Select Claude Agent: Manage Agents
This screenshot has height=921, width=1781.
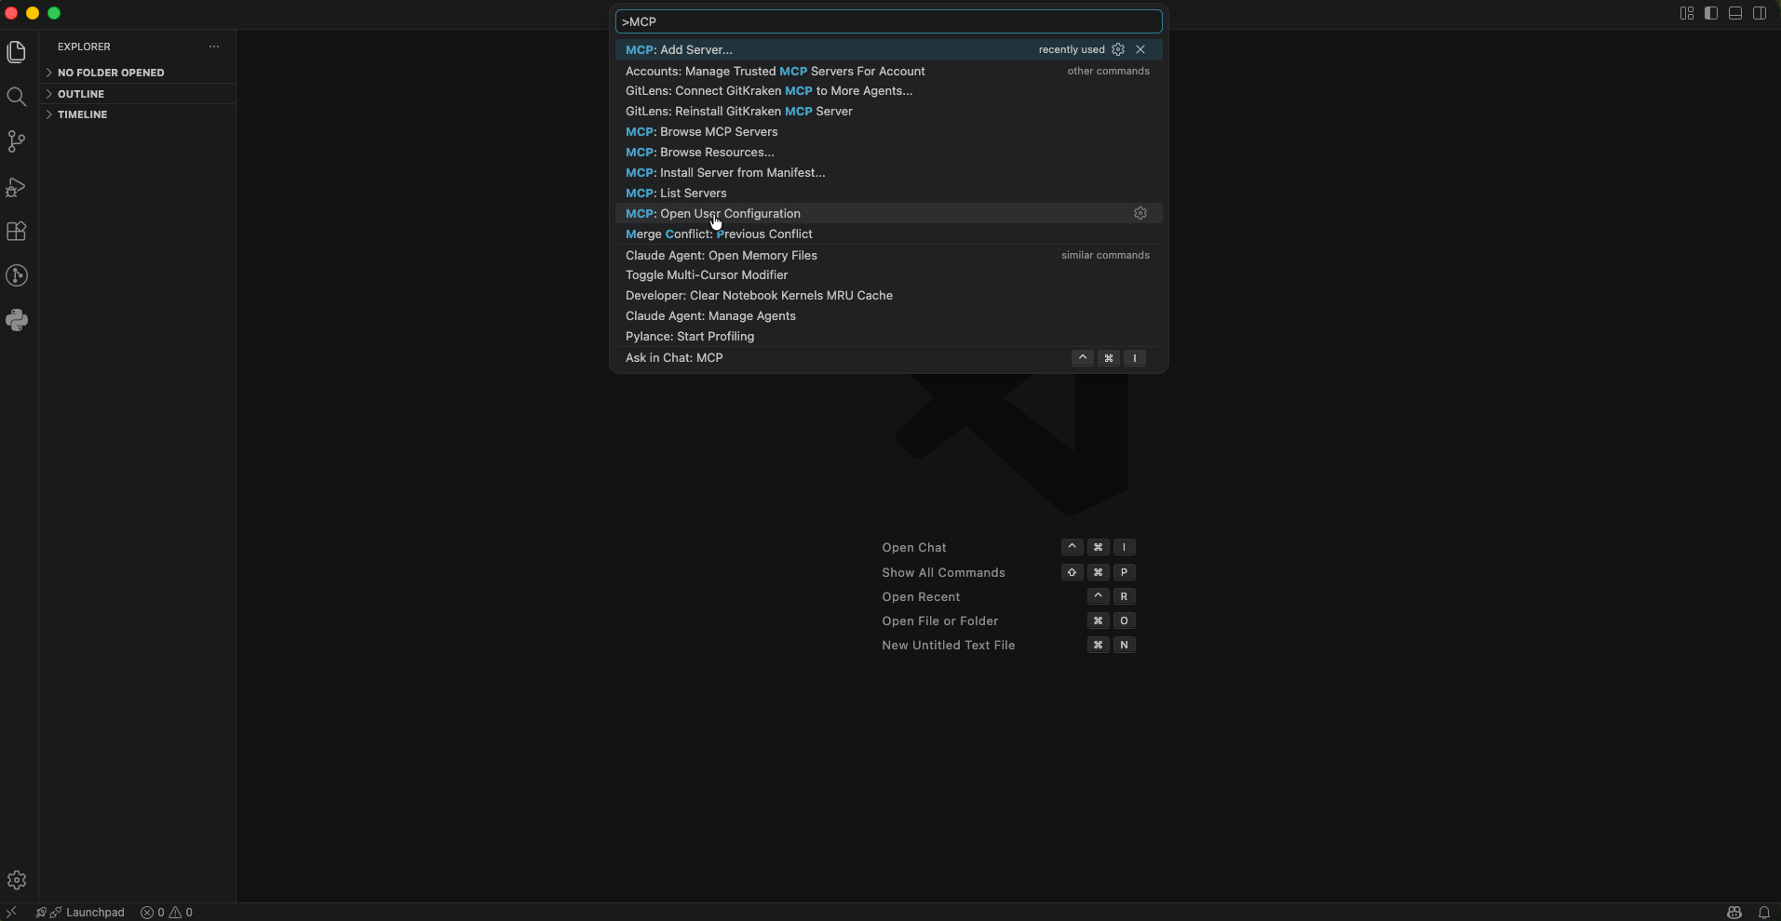(x=888, y=316)
